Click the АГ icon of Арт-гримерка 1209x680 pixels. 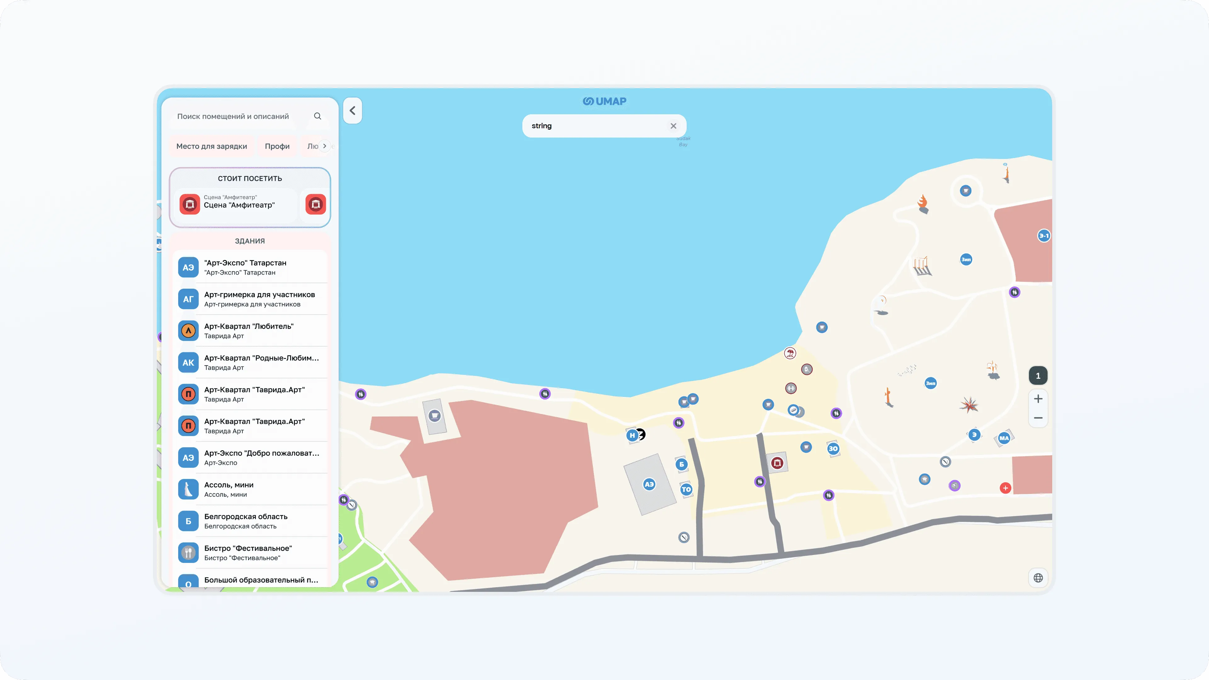(188, 299)
